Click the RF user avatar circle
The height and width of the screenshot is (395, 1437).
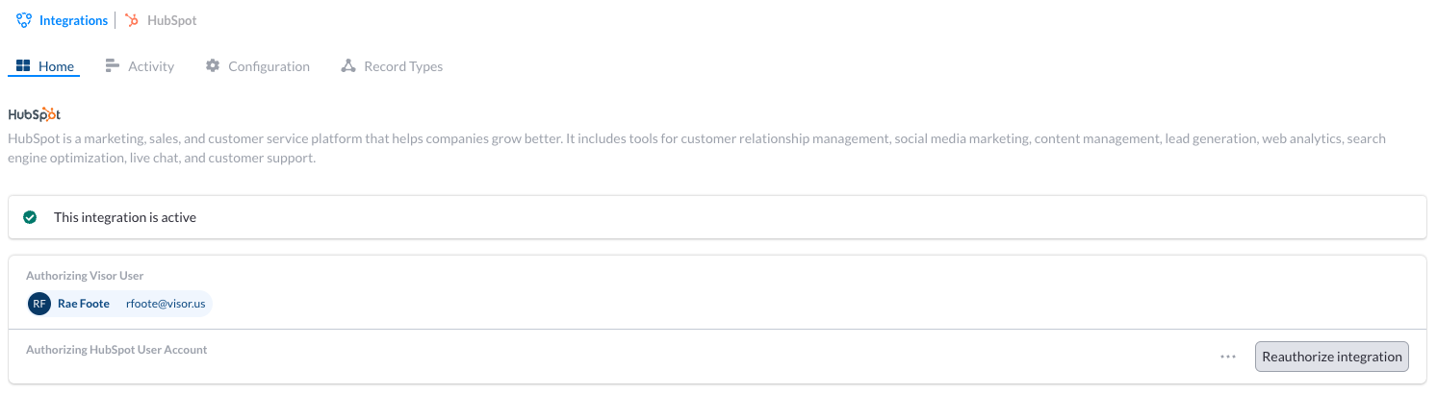click(39, 304)
